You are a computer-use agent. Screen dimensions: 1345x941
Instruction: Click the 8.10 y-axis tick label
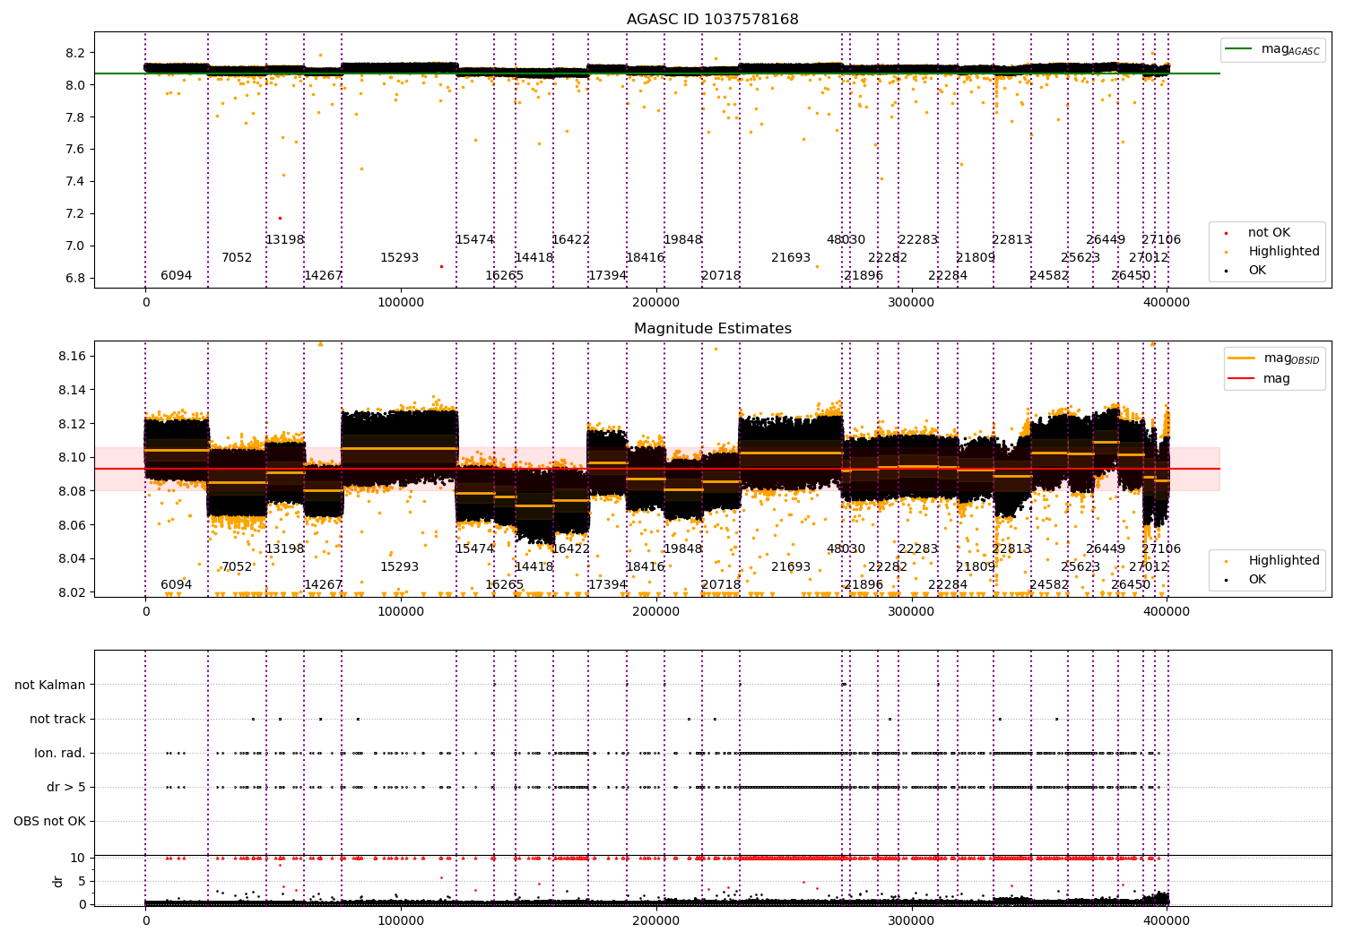72,458
